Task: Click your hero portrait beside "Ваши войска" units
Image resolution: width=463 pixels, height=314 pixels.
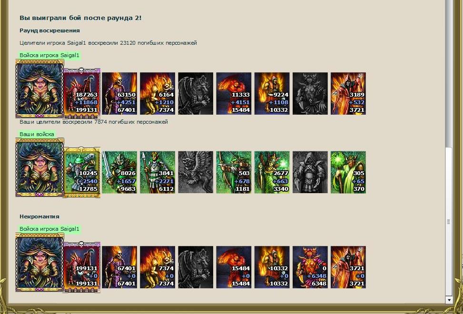Action: (39, 167)
